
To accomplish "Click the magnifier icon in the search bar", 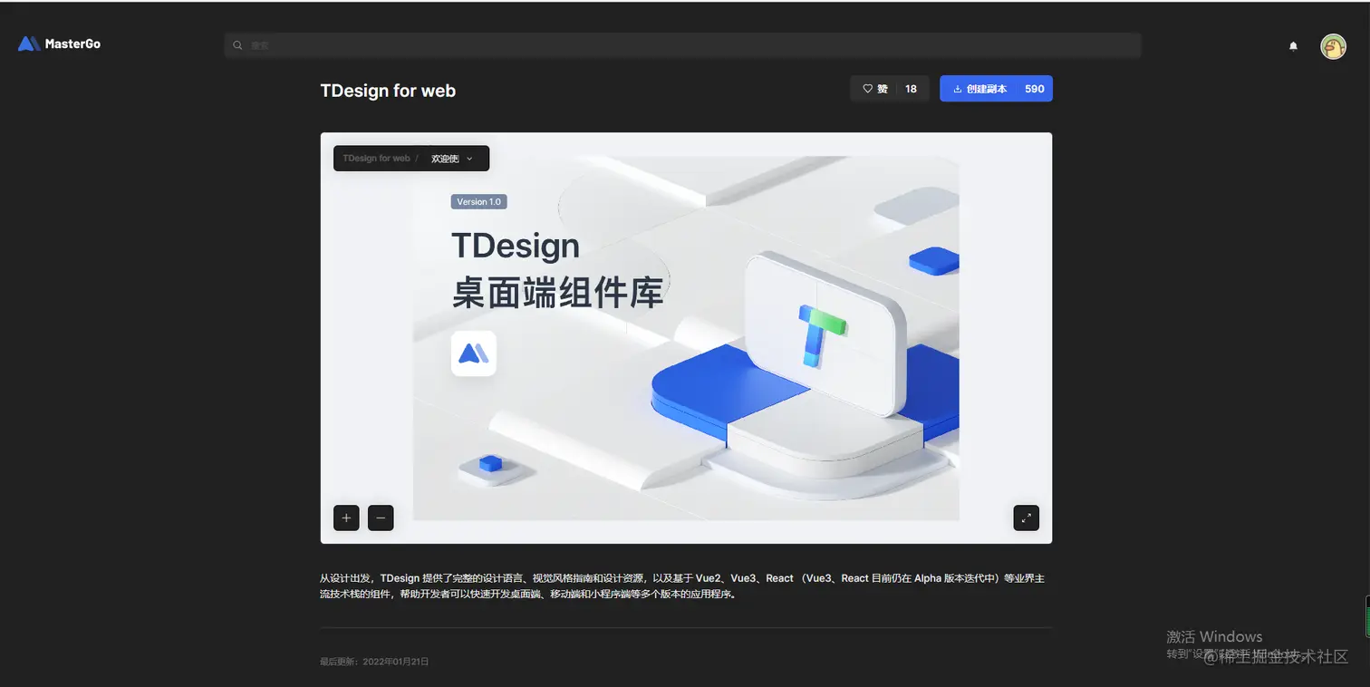I will 237,45.
